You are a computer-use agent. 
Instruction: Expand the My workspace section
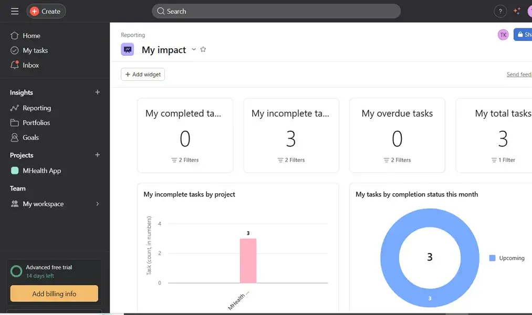click(97, 204)
